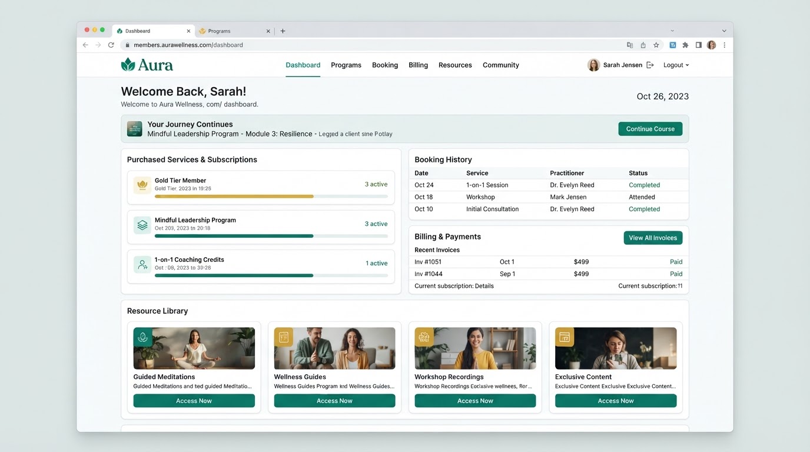Click the Aura leaf logo
Image resolution: width=810 pixels, height=452 pixels.
click(x=128, y=65)
